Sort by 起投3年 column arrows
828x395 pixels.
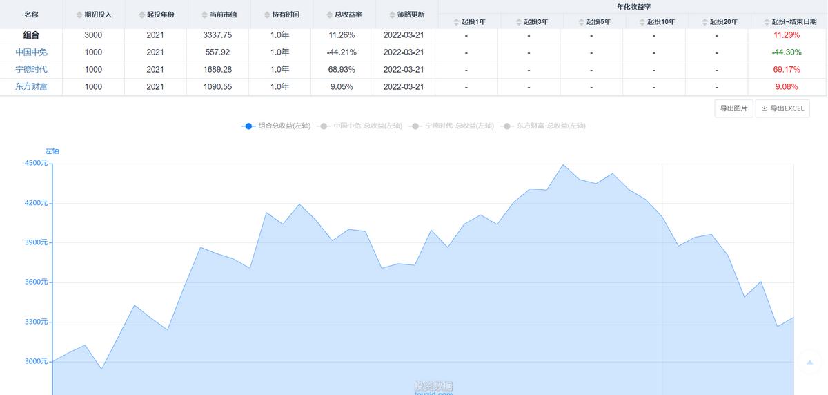(518, 22)
